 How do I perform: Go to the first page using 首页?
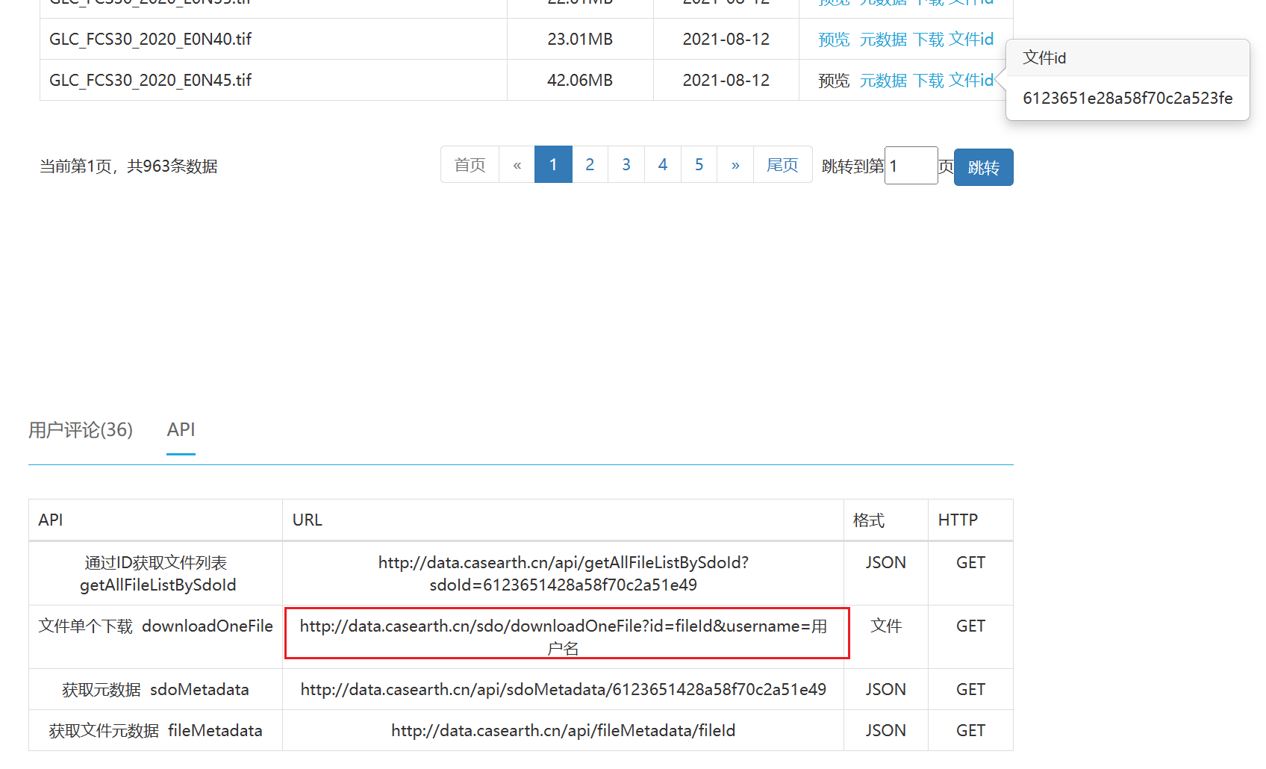[x=470, y=164]
